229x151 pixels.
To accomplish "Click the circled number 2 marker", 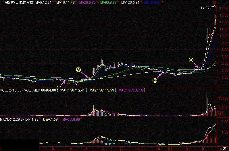I will pyautogui.click(x=155, y=80).
